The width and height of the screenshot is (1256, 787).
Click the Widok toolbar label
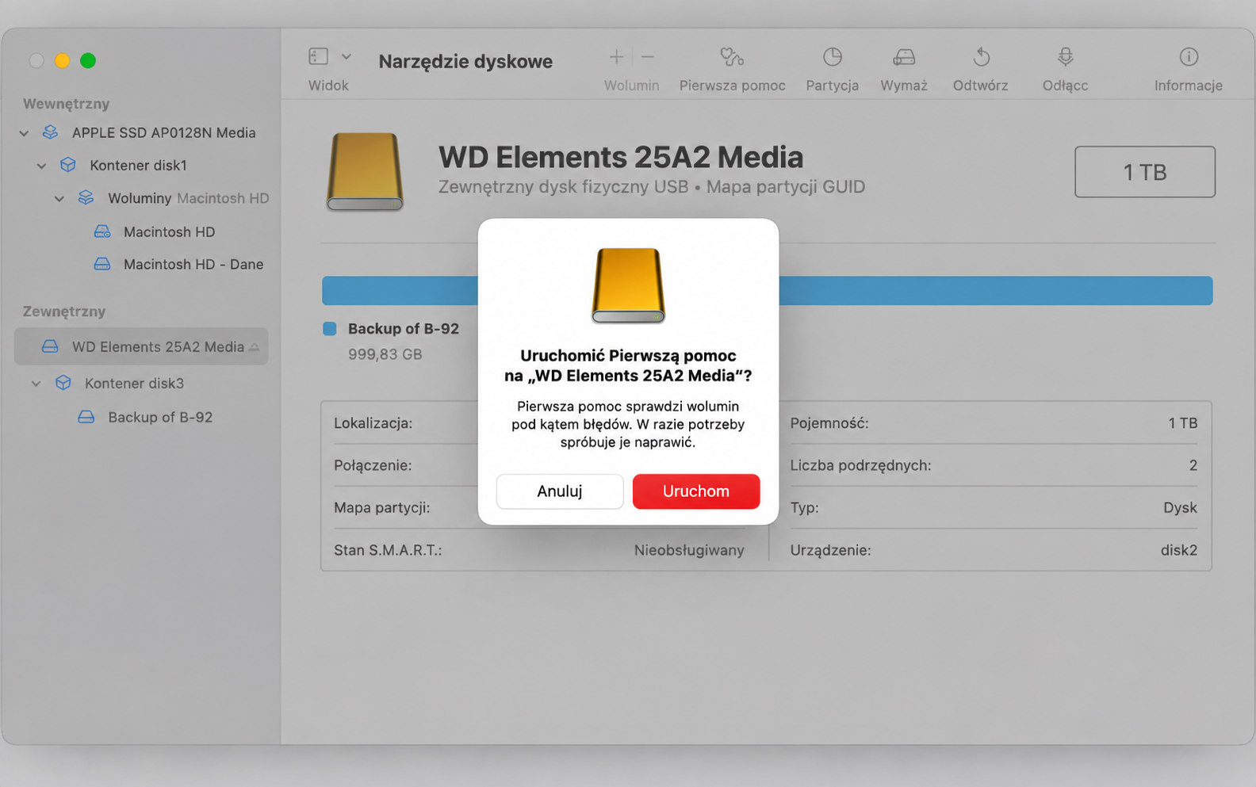(x=328, y=86)
